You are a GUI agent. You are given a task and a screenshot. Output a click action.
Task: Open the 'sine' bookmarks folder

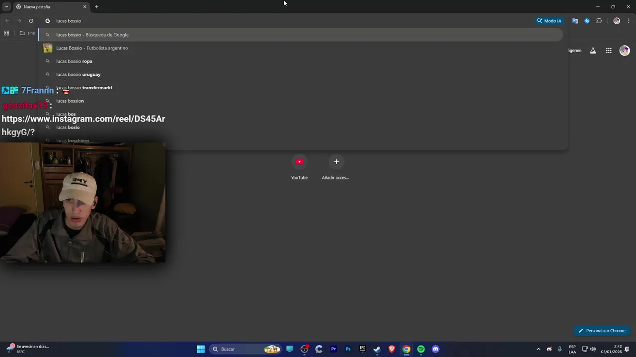27,33
